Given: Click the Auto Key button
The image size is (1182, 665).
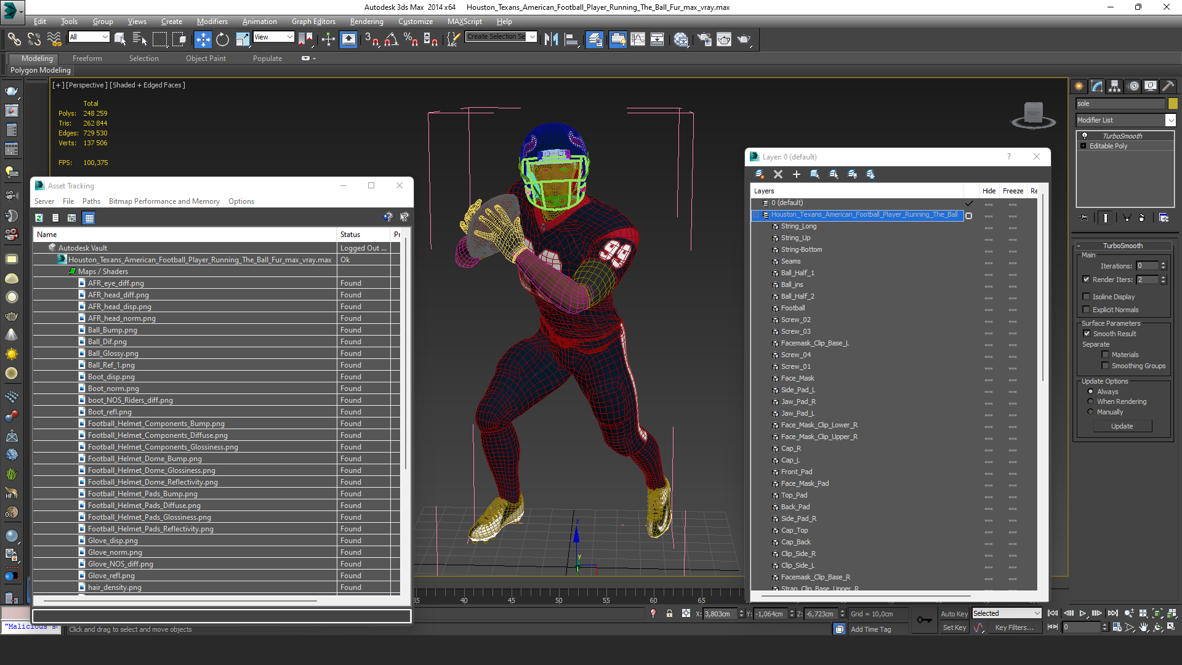Looking at the screenshot, I should coord(954,614).
